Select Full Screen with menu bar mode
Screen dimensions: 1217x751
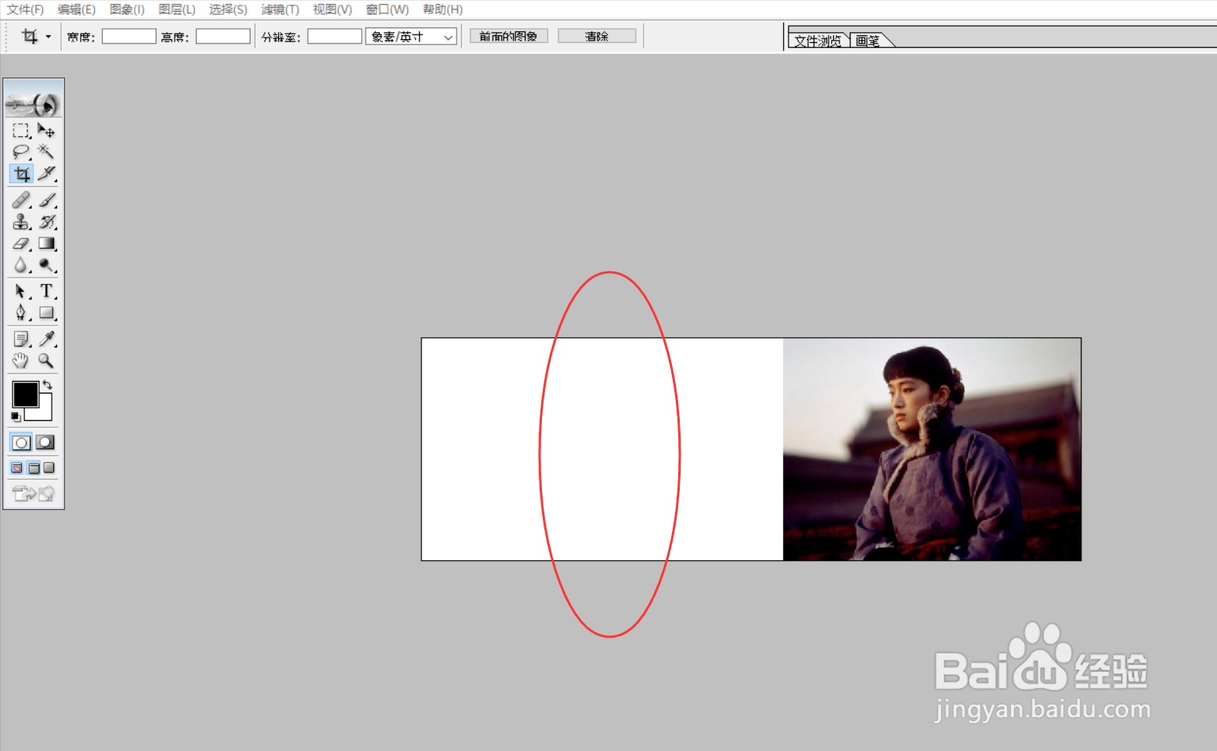pyautogui.click(x=34, y=468)
